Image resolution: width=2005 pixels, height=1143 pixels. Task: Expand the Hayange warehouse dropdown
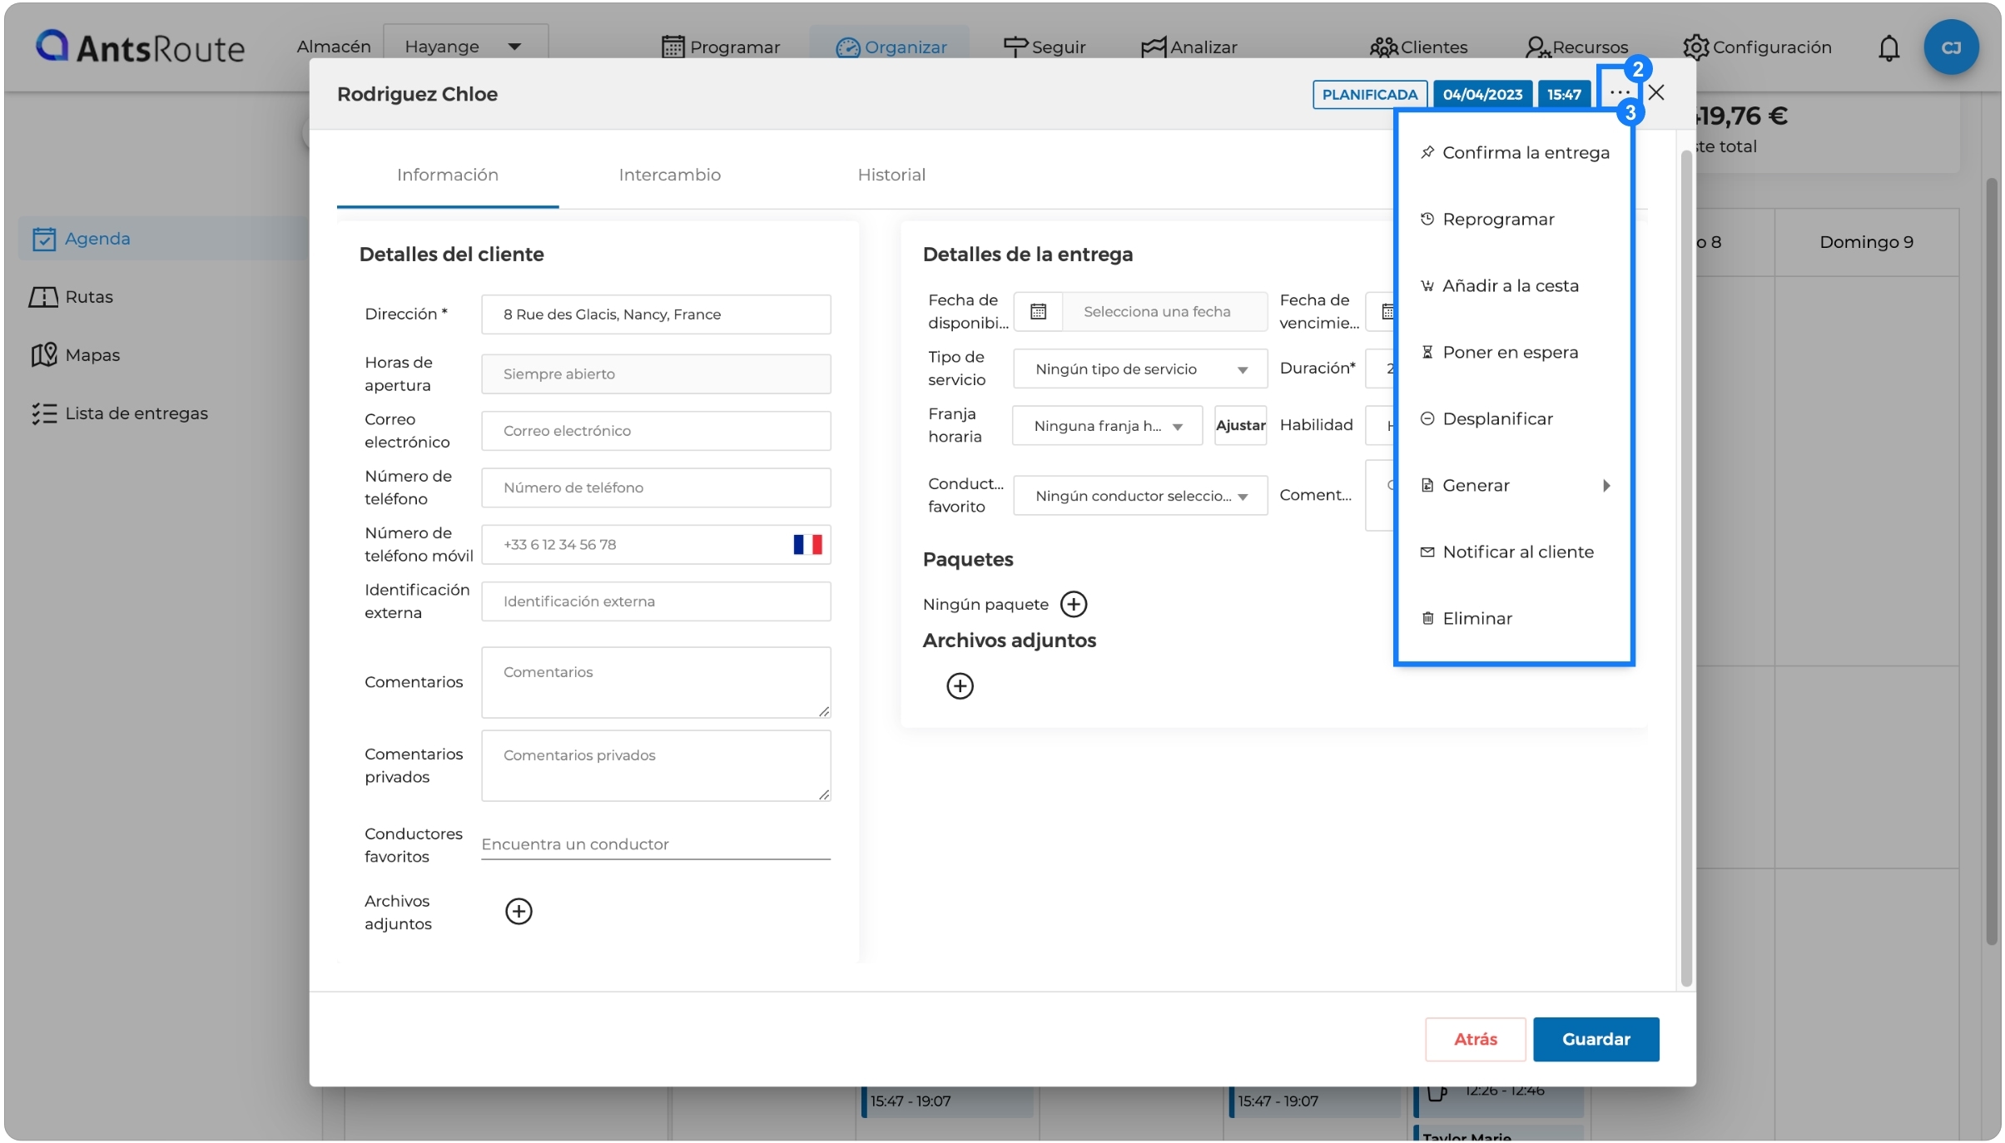click(x=464, y=47)
